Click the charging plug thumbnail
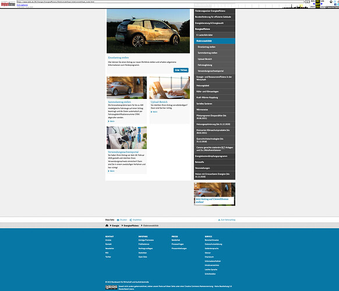 click(x=126, y=137)
